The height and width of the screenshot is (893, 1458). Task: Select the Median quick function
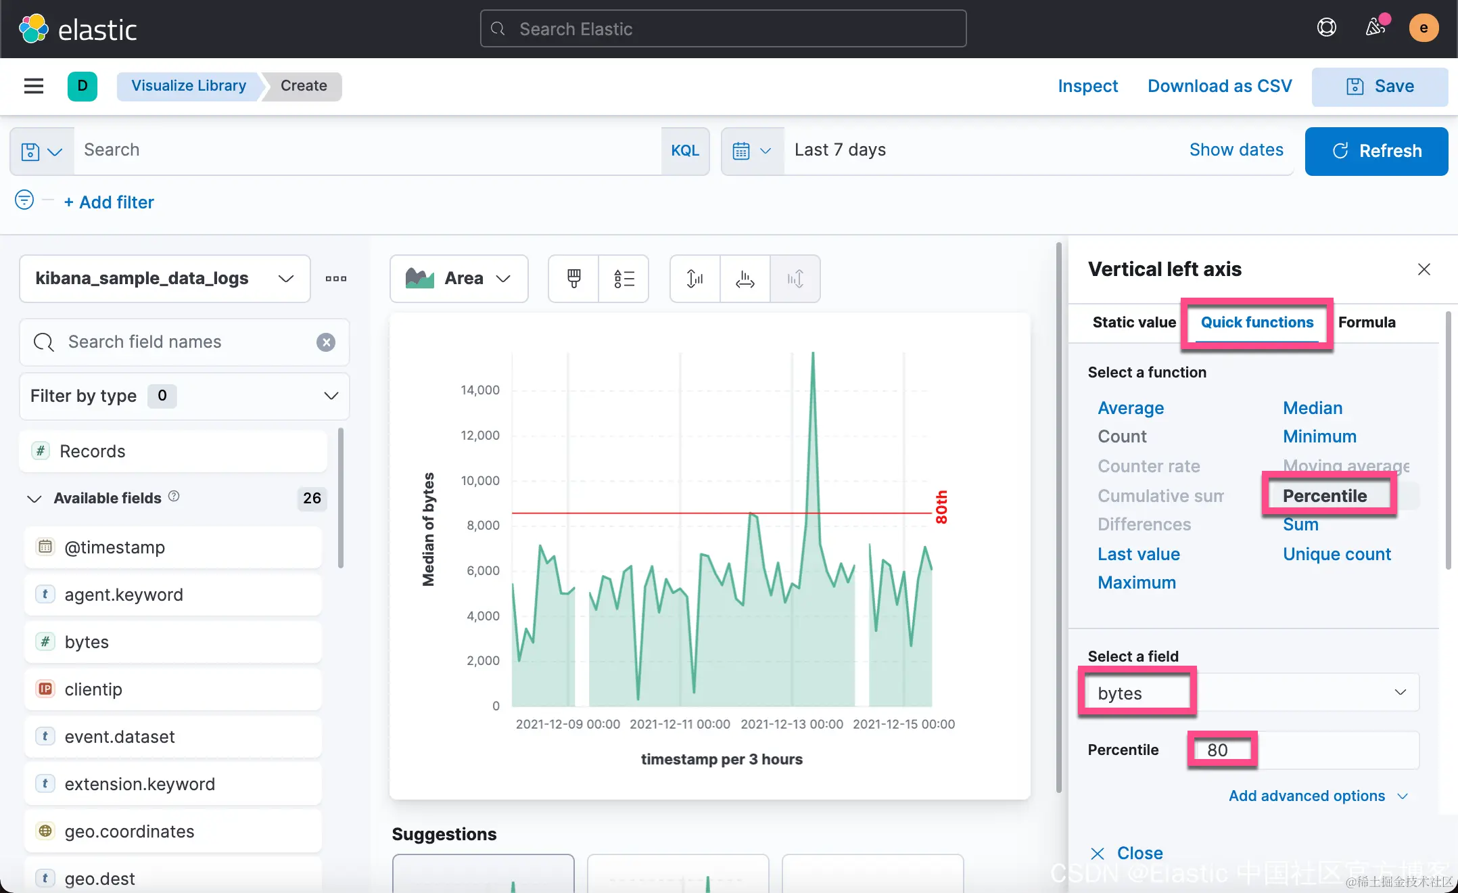tap(1312, 408)
